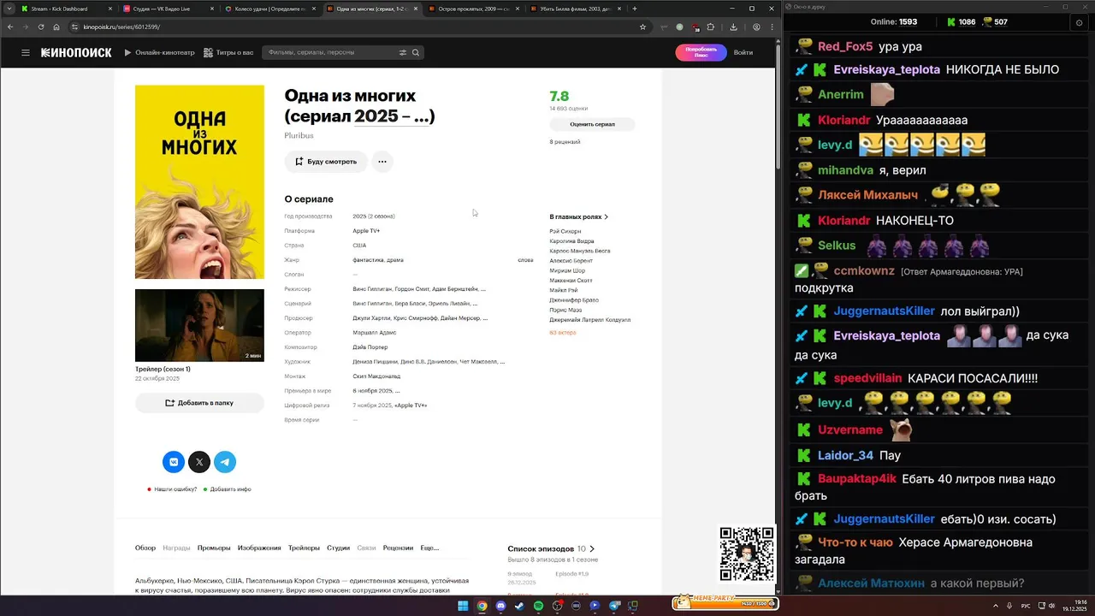Click the QR code image
The width and height of the screenshot is (1095, 616).
[747, 554]
